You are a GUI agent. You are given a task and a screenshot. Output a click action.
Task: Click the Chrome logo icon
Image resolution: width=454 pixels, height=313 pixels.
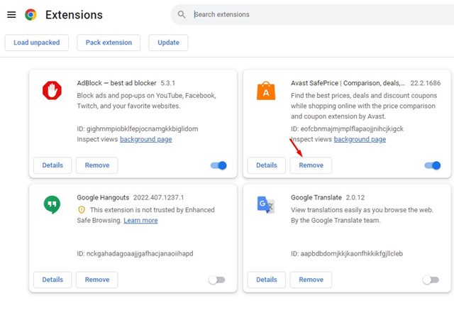(31, 14)
